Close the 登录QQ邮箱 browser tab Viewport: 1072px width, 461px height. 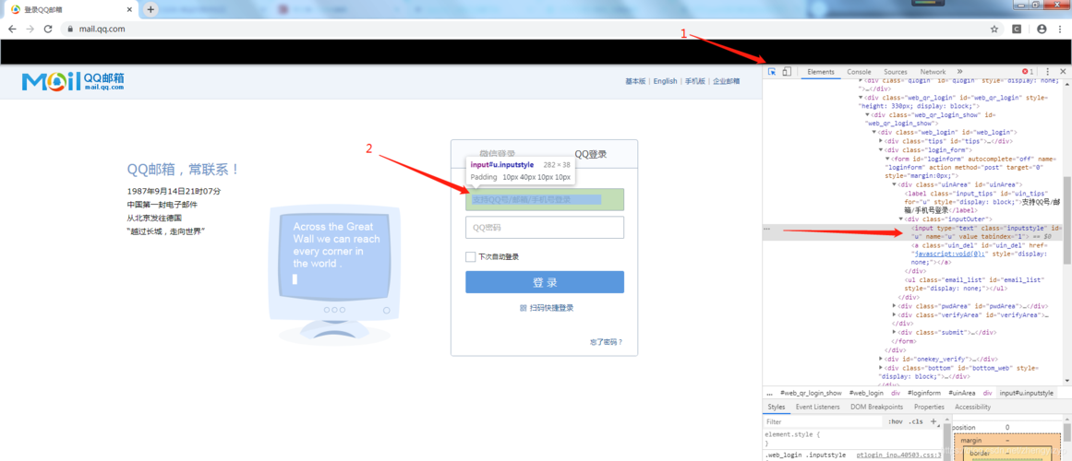pos(130,9)
